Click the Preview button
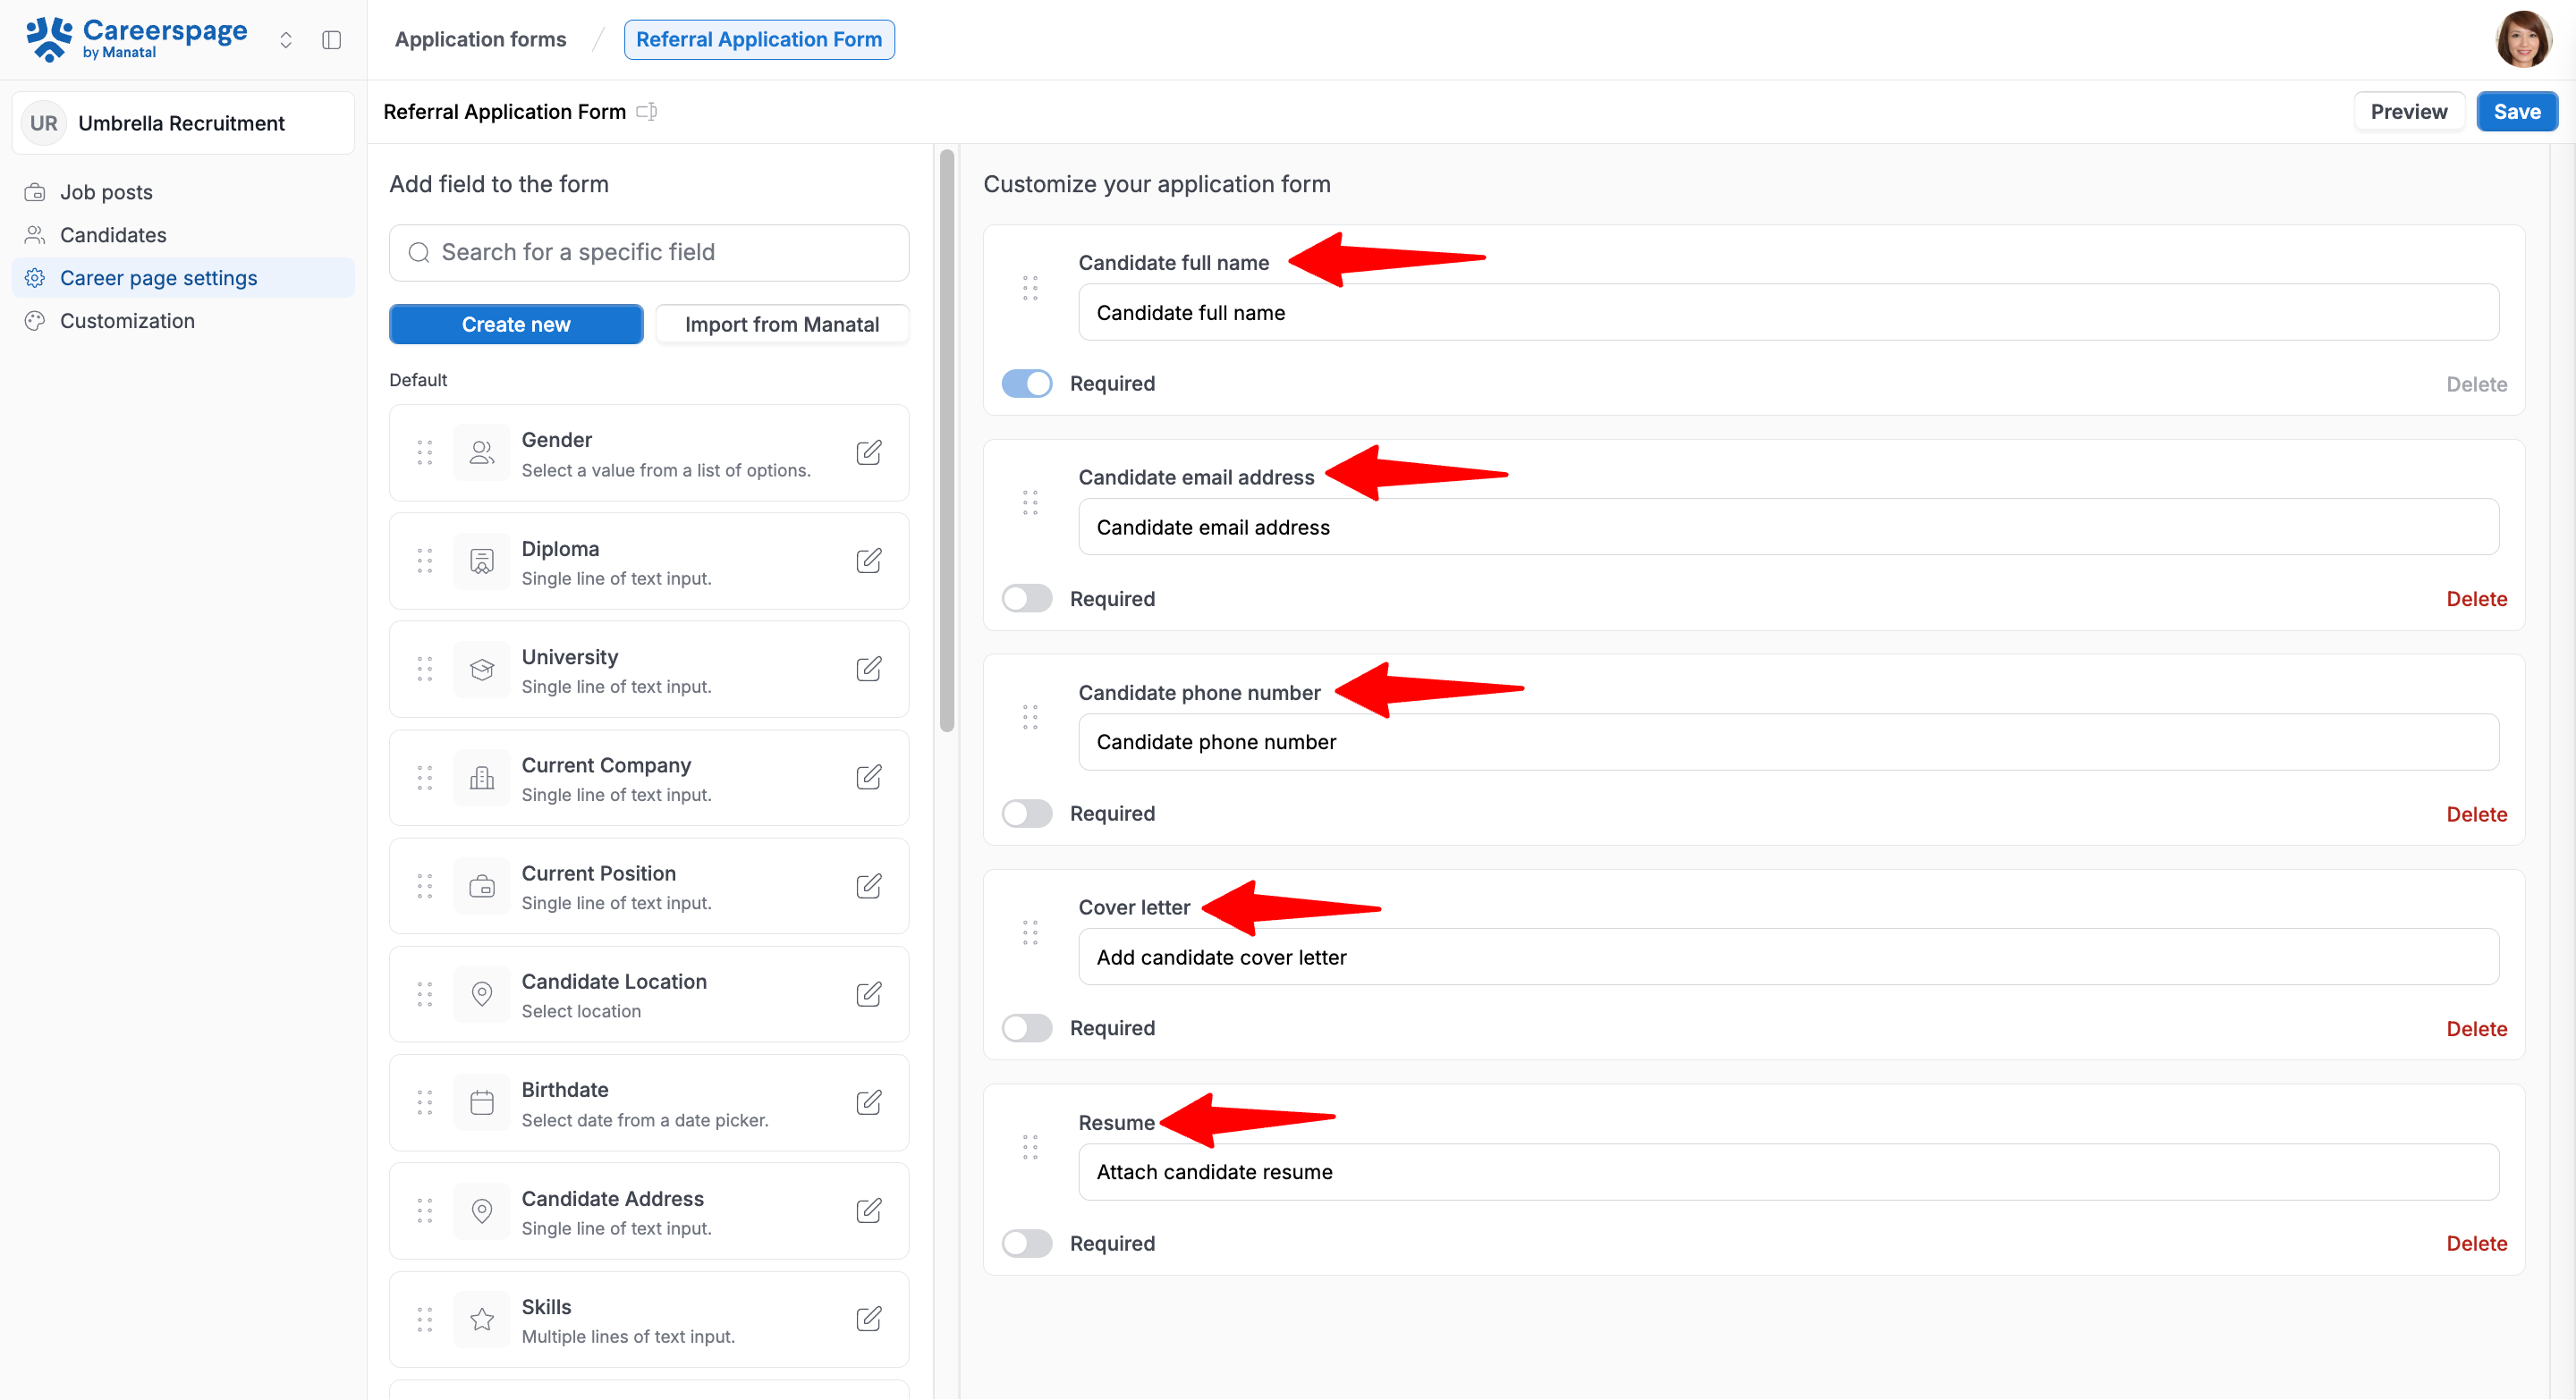This screenshot has width=2576, height=1400. coord(2408,112)
